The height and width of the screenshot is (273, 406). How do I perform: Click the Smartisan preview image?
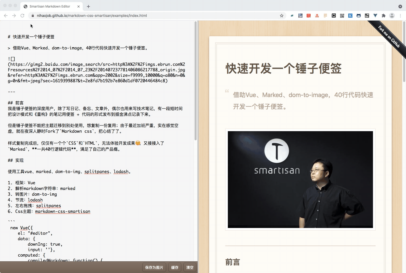pyautogui.click(x=300, y=180)
